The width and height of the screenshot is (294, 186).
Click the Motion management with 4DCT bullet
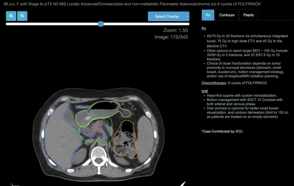click(x=245, y=102)
